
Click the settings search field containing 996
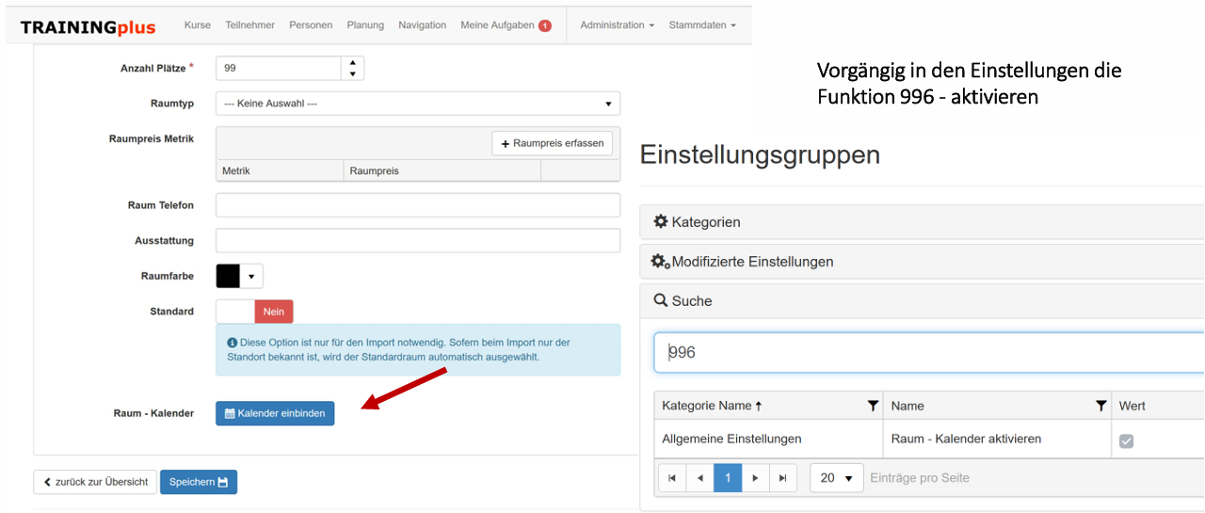[x=929, y=353]
